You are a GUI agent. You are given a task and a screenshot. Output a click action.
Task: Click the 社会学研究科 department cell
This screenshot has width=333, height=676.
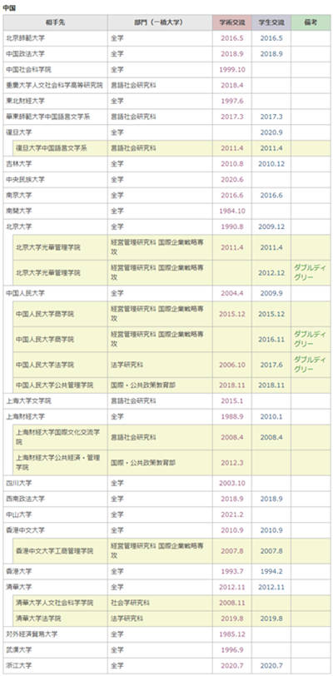[160, 603]
